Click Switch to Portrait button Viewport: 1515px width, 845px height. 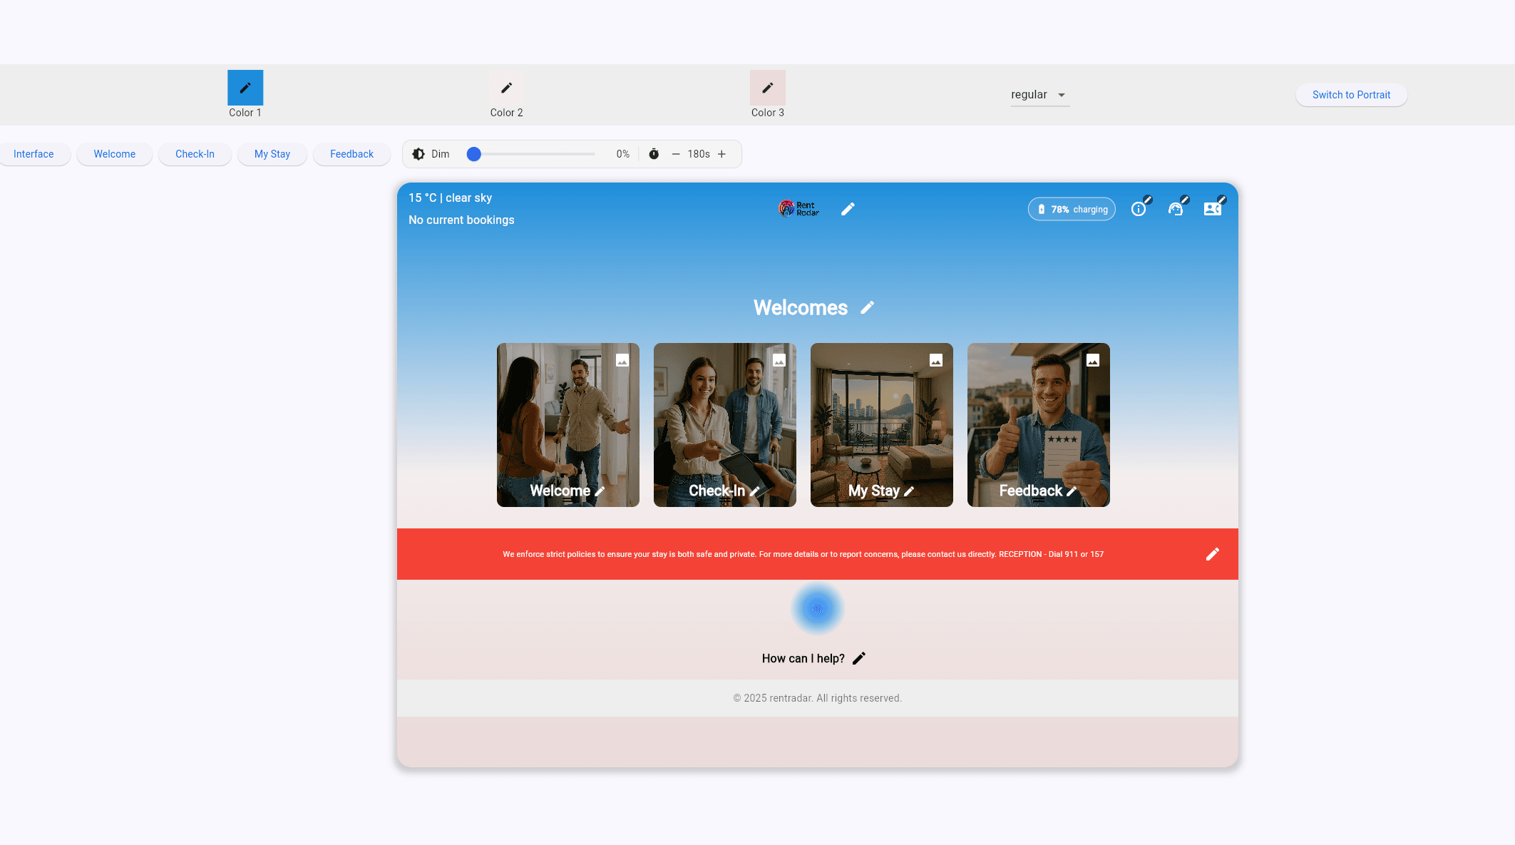pos(1351,95)
